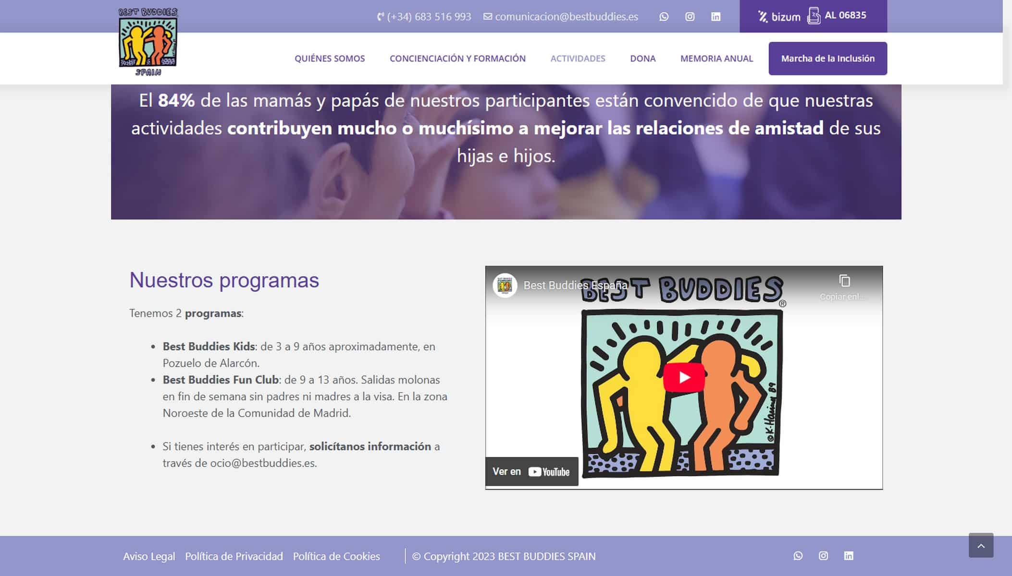Click the Nuestros programas heading

click(x=224, y=280)
